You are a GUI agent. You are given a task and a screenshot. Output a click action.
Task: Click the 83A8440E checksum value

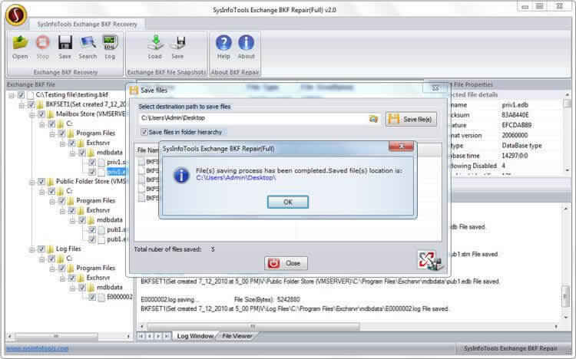coord(515,115)
